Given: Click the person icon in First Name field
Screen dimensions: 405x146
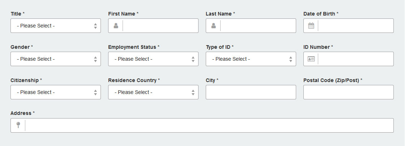Looking at the screenshot, I should pos(116,26).
